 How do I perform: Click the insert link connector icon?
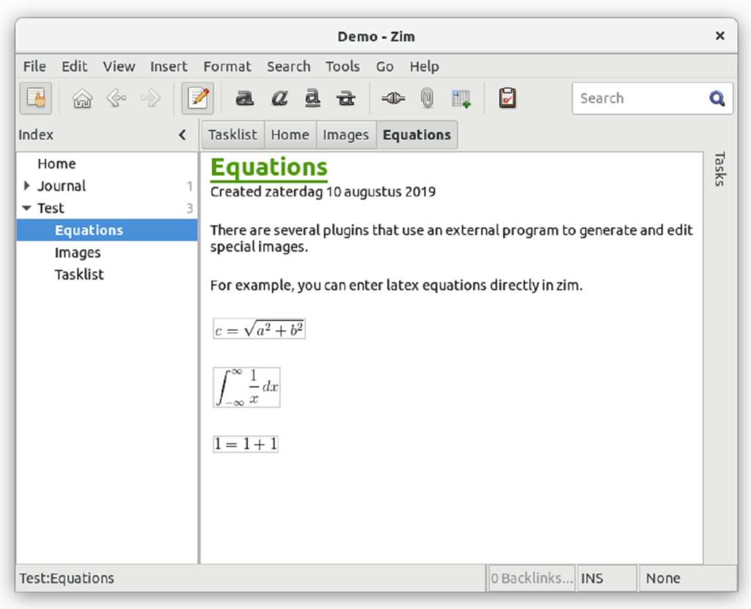tap(392, 98)
